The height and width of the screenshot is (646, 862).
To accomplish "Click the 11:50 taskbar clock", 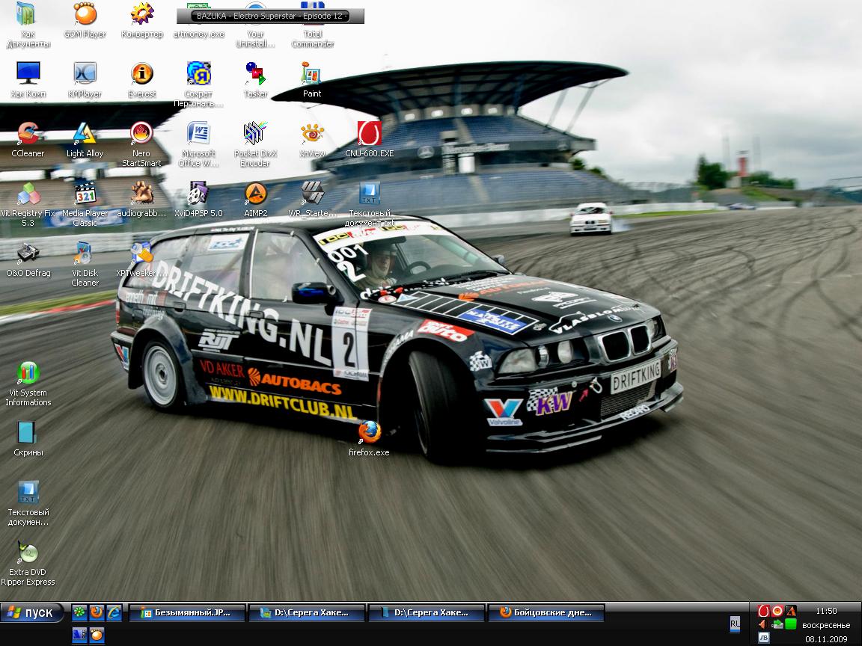I will 826,611.
